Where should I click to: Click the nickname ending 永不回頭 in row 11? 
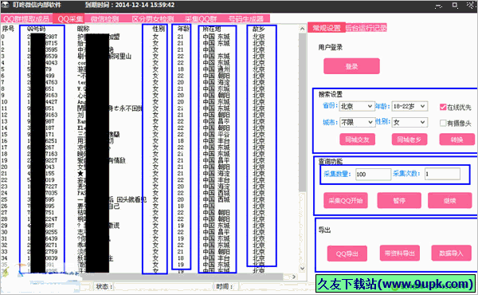point(126,108)
